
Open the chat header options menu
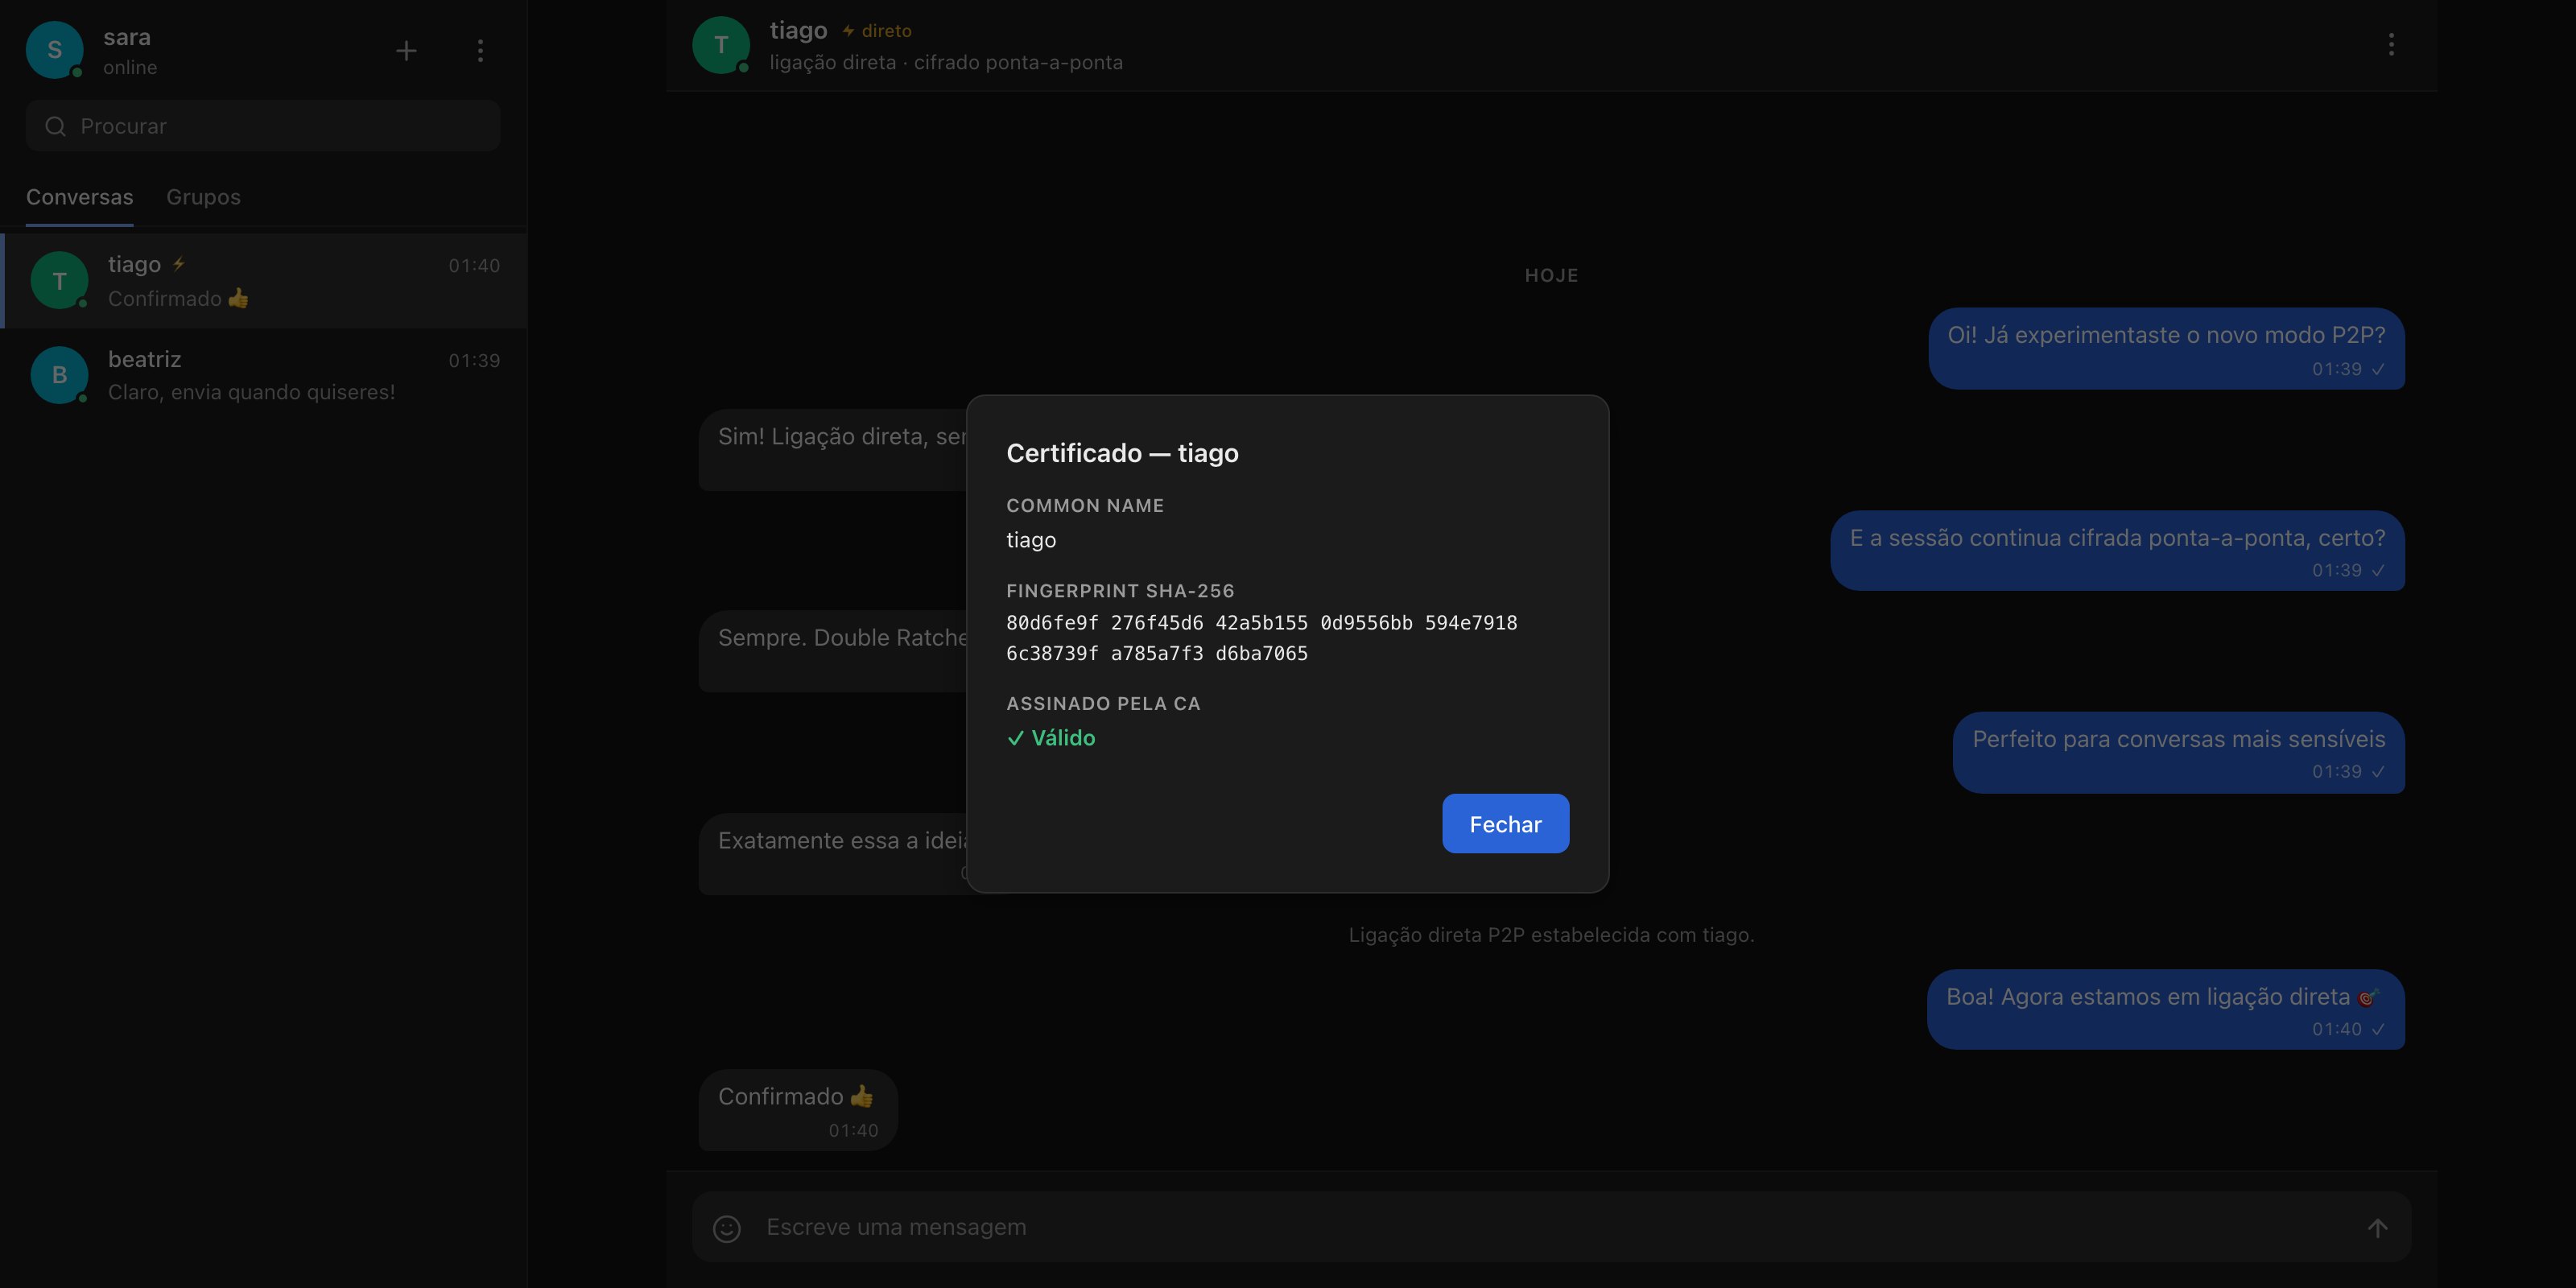pyautogui.click(x=2391, y=44)
